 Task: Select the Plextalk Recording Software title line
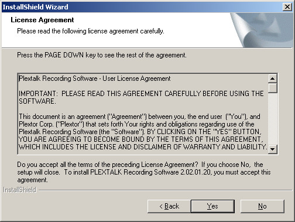click(x=95, y=78)
